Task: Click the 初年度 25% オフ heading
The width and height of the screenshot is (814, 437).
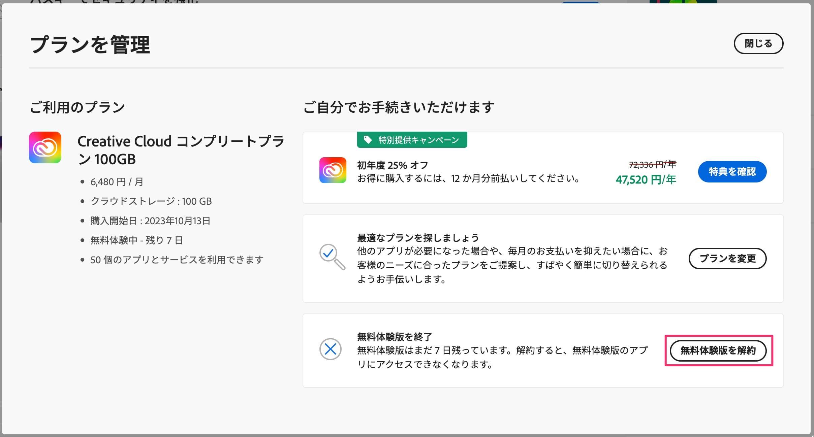Action: (x=393, y=165)
